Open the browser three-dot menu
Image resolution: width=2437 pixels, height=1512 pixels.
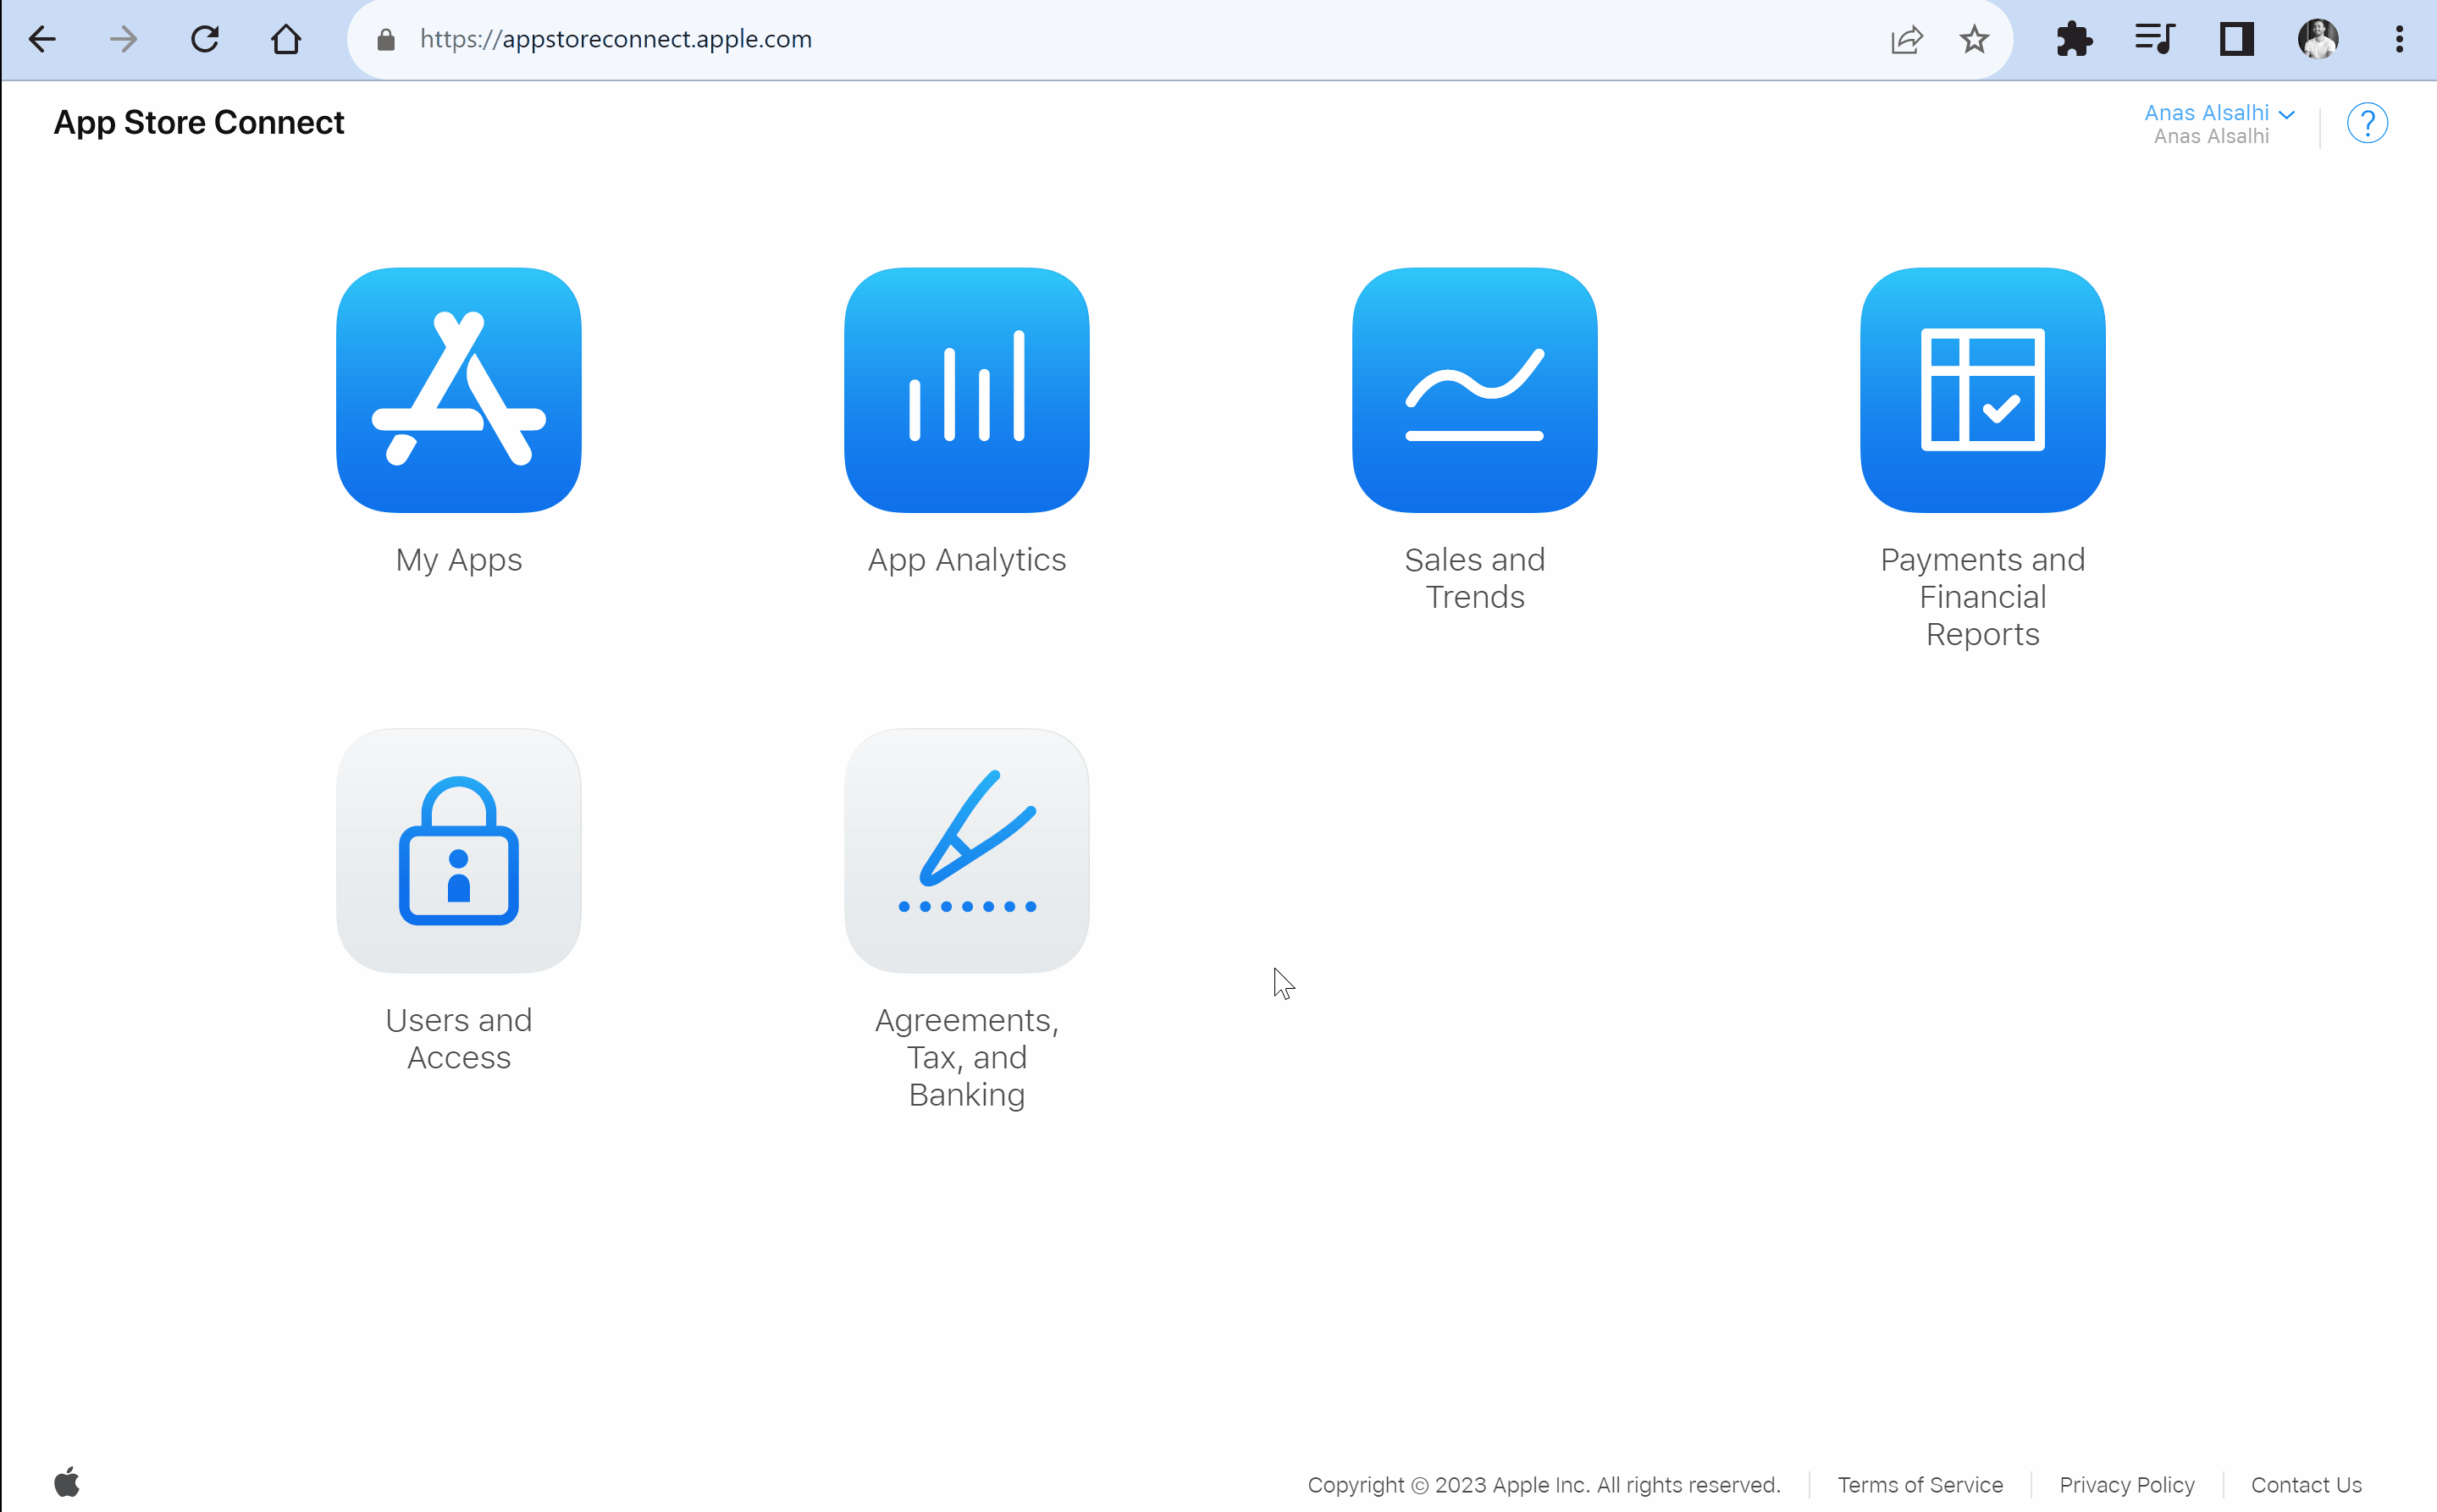point(2399,39)
